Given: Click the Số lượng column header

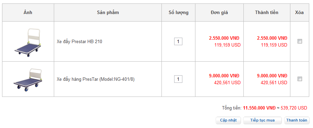Looking at the screenshot, I should [179, 13].
